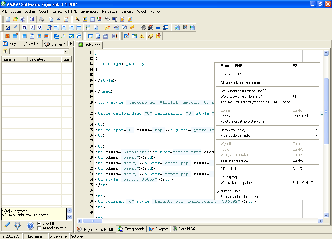332x239 pixels.
Task: Cut selection with the scissors icon
Action: (58, 19)
